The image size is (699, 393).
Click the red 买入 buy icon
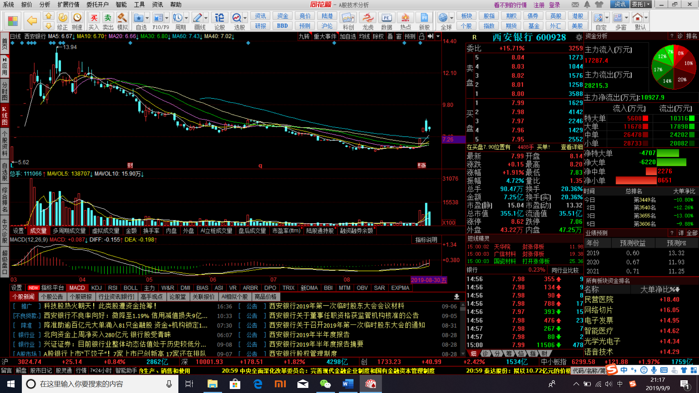(94, 21)
